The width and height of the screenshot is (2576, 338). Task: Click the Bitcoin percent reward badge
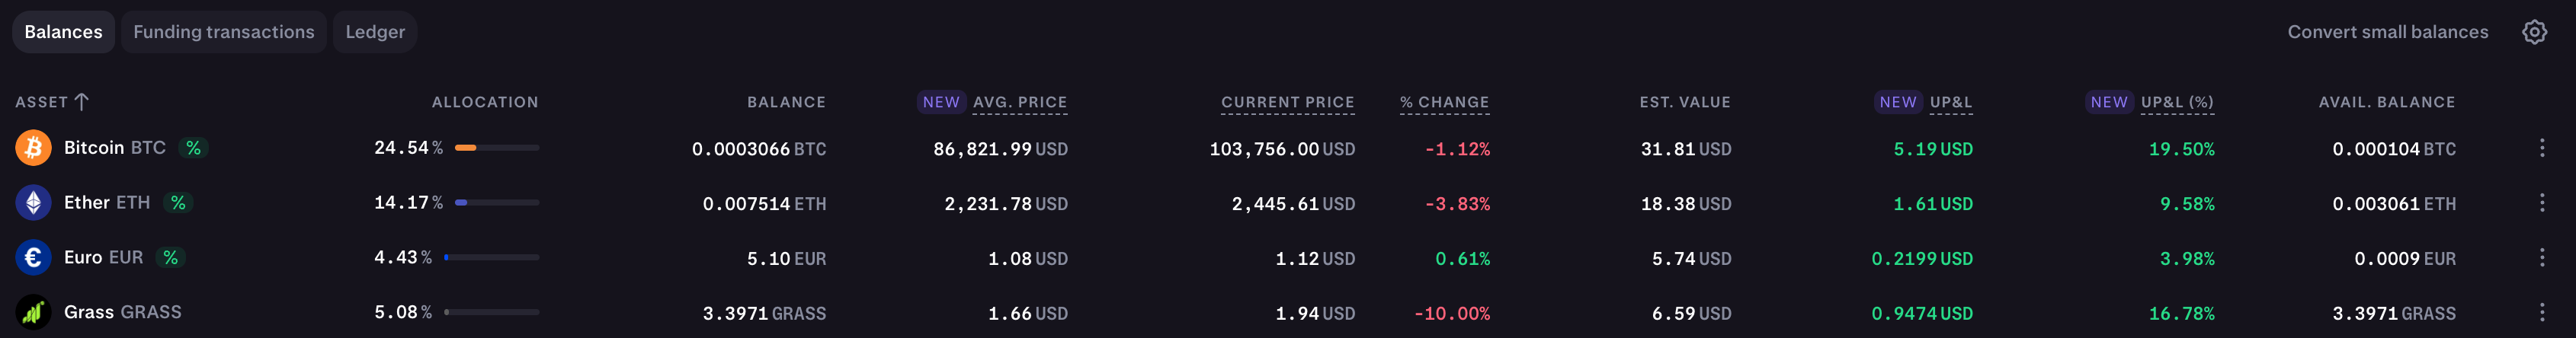click(x=193, y=148)
